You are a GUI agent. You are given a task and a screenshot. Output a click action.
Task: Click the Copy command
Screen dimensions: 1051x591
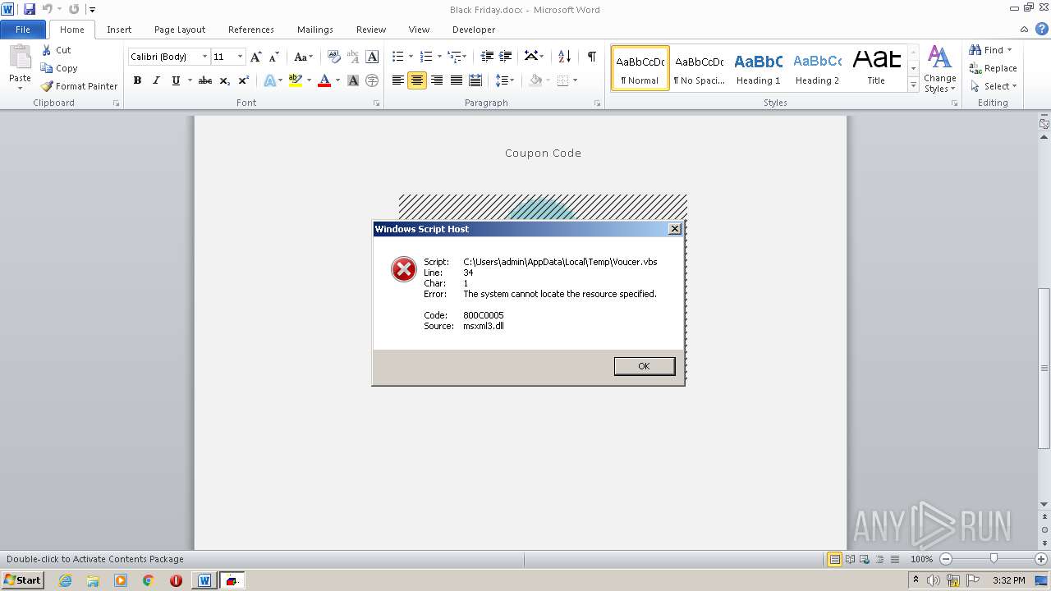tap(59, 68)
